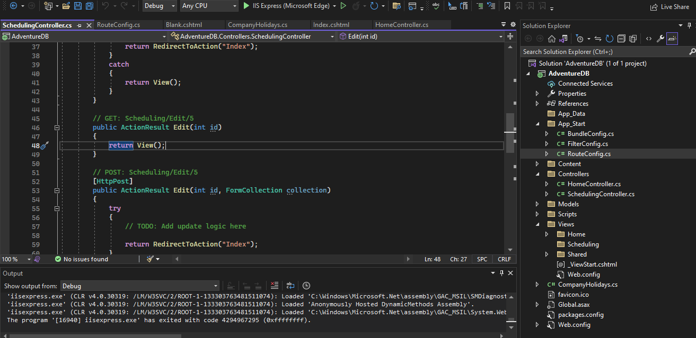The image size is (696, 338).
Task: Toggle Show All Files in Solution Explorer
Action: pyautogui.click(x=633, y=39)
